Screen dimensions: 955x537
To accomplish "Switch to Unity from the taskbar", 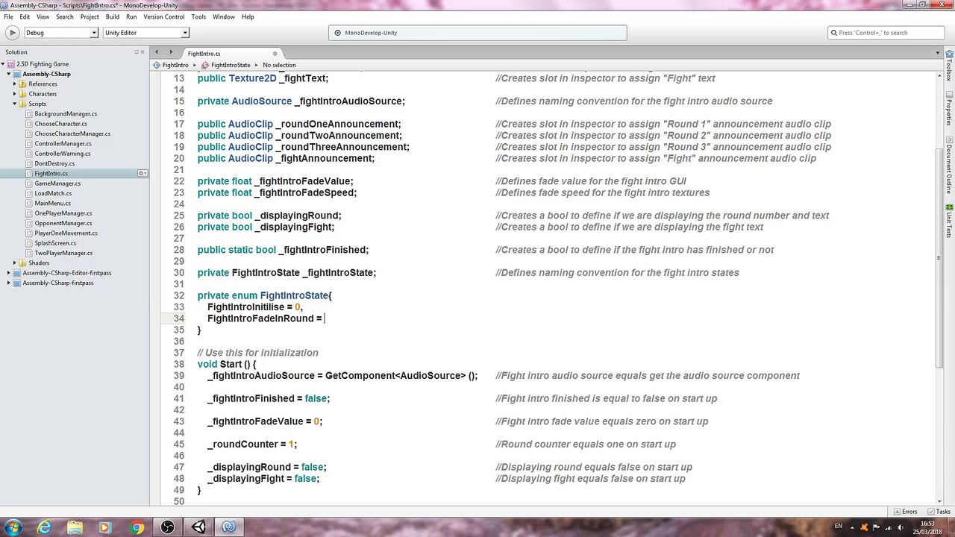I will [198, 528].
